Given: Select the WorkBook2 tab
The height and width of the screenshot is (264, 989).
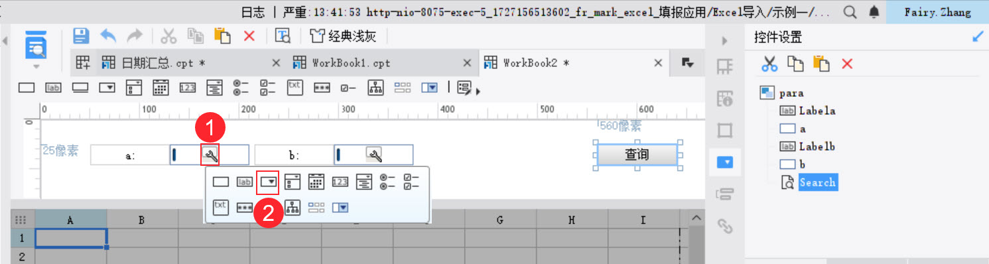Looking at the screenshot, I should click(527, 63).
